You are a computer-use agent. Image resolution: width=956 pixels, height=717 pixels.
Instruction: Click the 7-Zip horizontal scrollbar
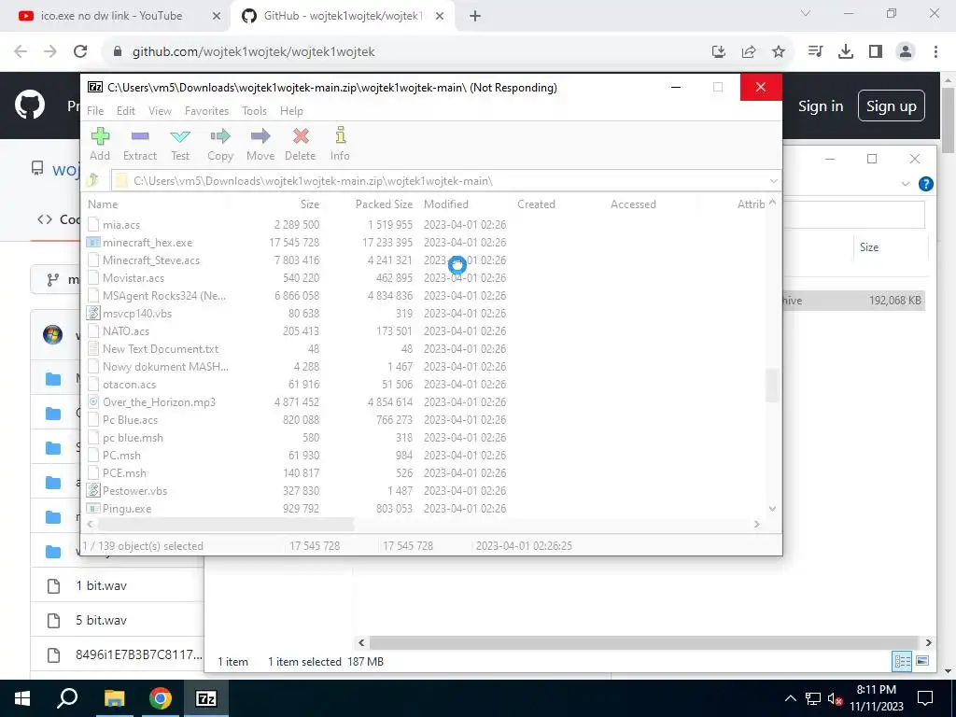226,525
